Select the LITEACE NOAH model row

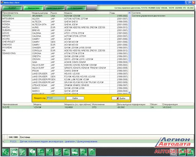click(x=80, y=85)
